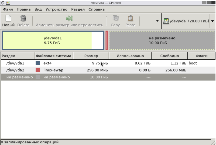The width and height of the screenshot is (216, 145).
Task: Click the Delete trash can icon
Action: tap(23, 18)
